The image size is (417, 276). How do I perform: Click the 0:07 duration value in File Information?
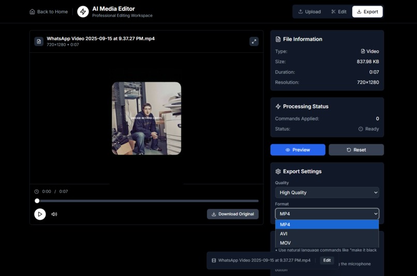[374, 72]
